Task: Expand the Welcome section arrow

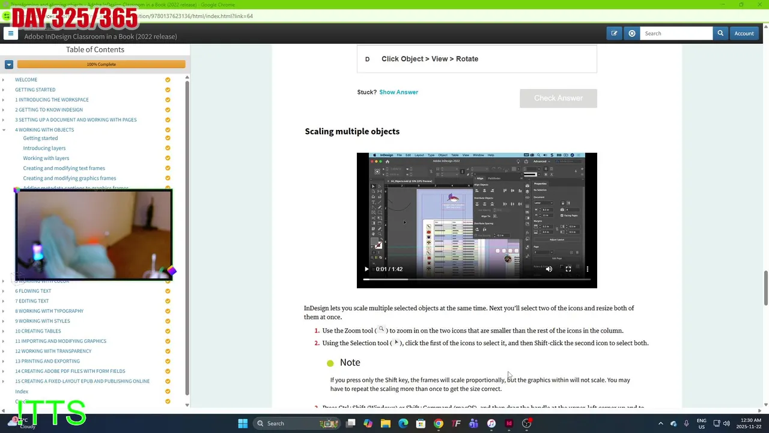Action: 4,80
